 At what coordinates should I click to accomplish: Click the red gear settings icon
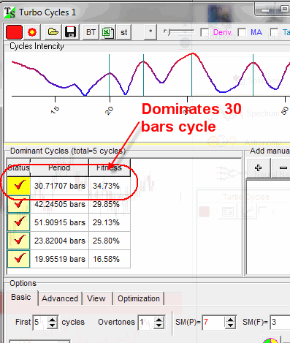(32, 32)
